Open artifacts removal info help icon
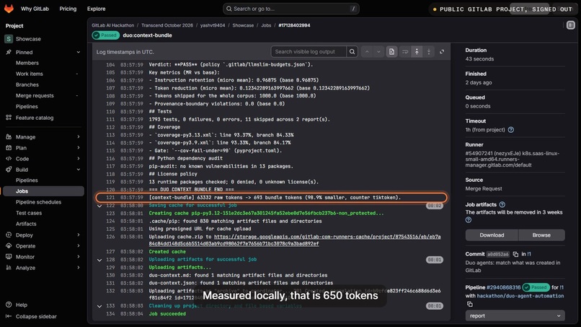The image size is (581, 327). click(x=469, y=219)
